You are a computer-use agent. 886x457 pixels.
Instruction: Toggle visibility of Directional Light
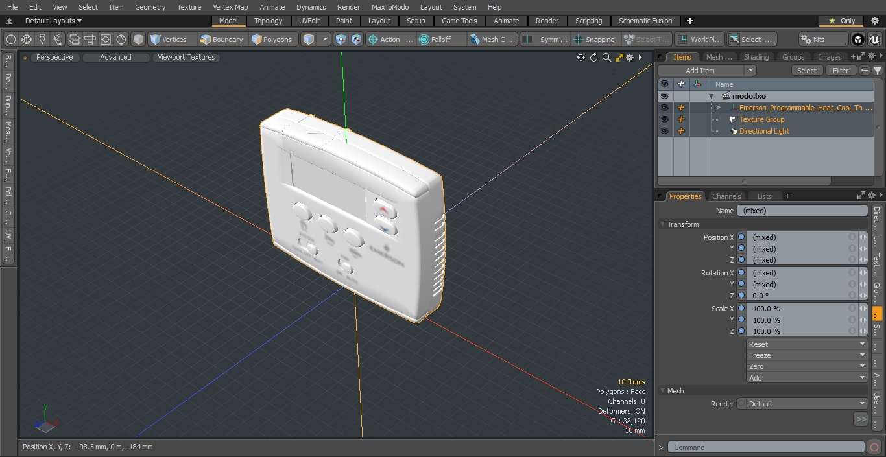coord(664,131)
